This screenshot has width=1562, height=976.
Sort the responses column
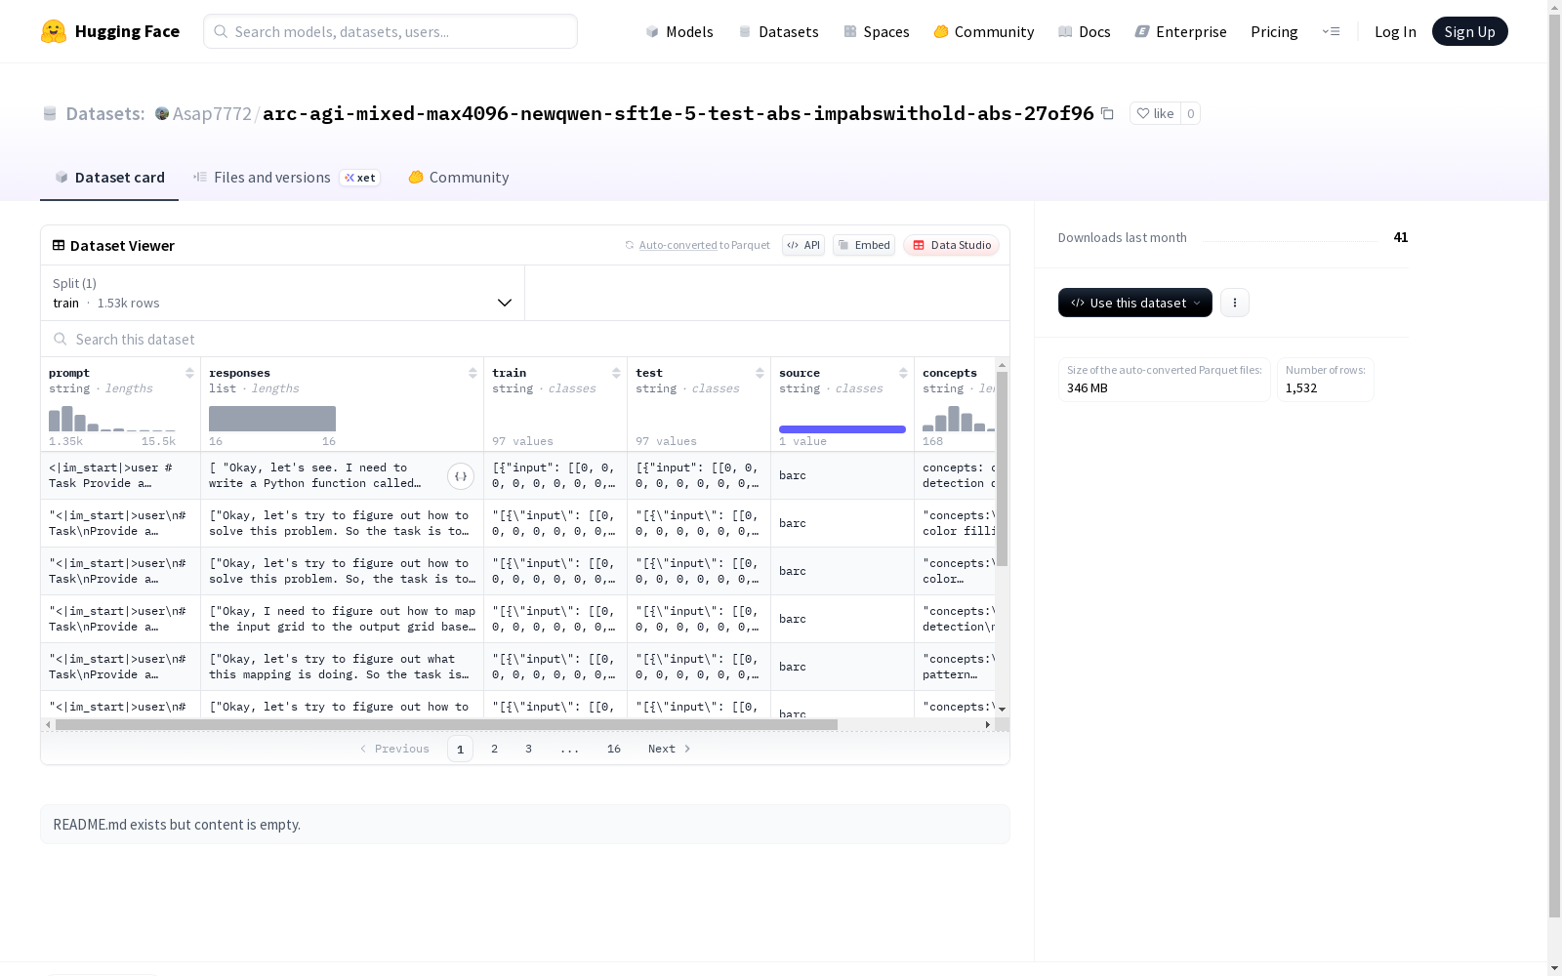473,373
